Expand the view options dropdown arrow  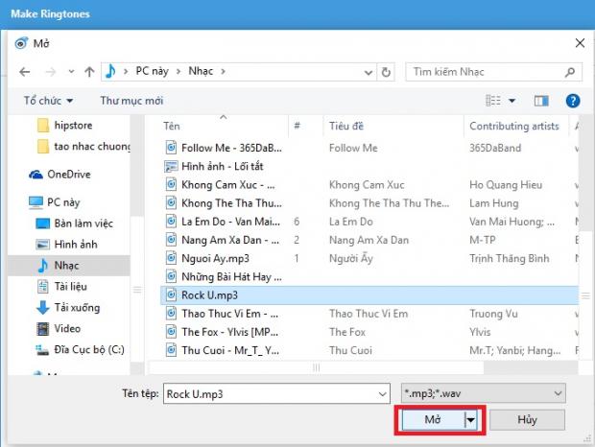(x=512, y=100)
